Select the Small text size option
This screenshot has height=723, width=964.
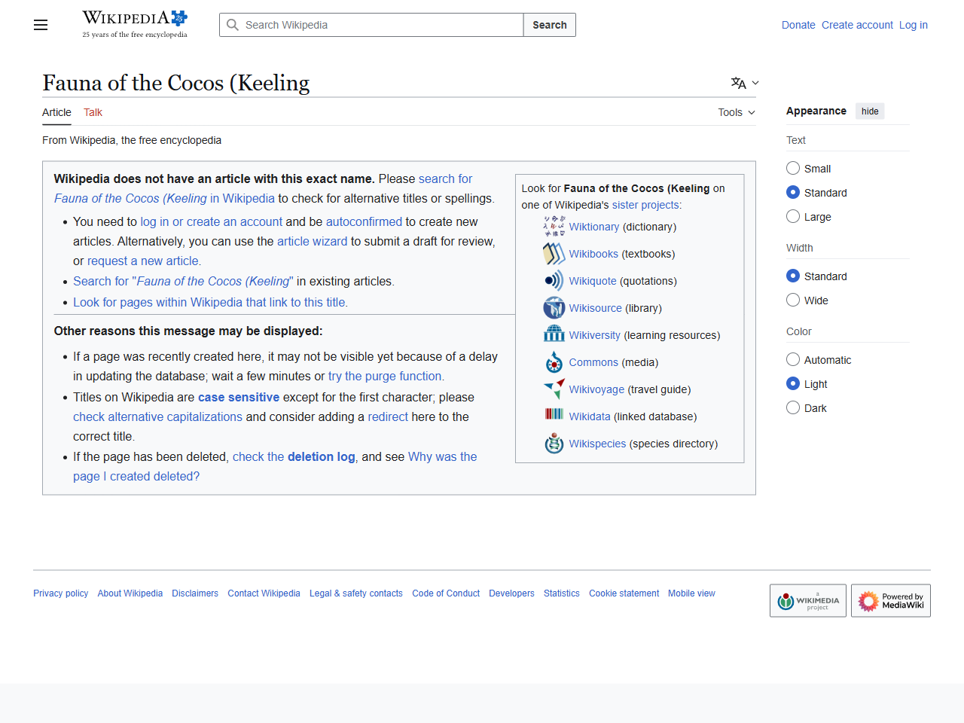[x=793, y=168]
